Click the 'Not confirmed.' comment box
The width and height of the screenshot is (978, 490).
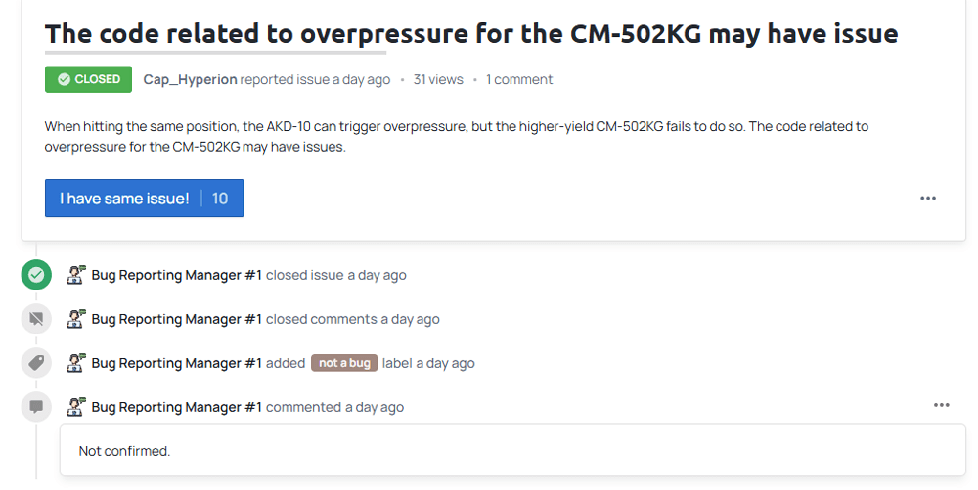pyautogui.click(x=512, y=451)
